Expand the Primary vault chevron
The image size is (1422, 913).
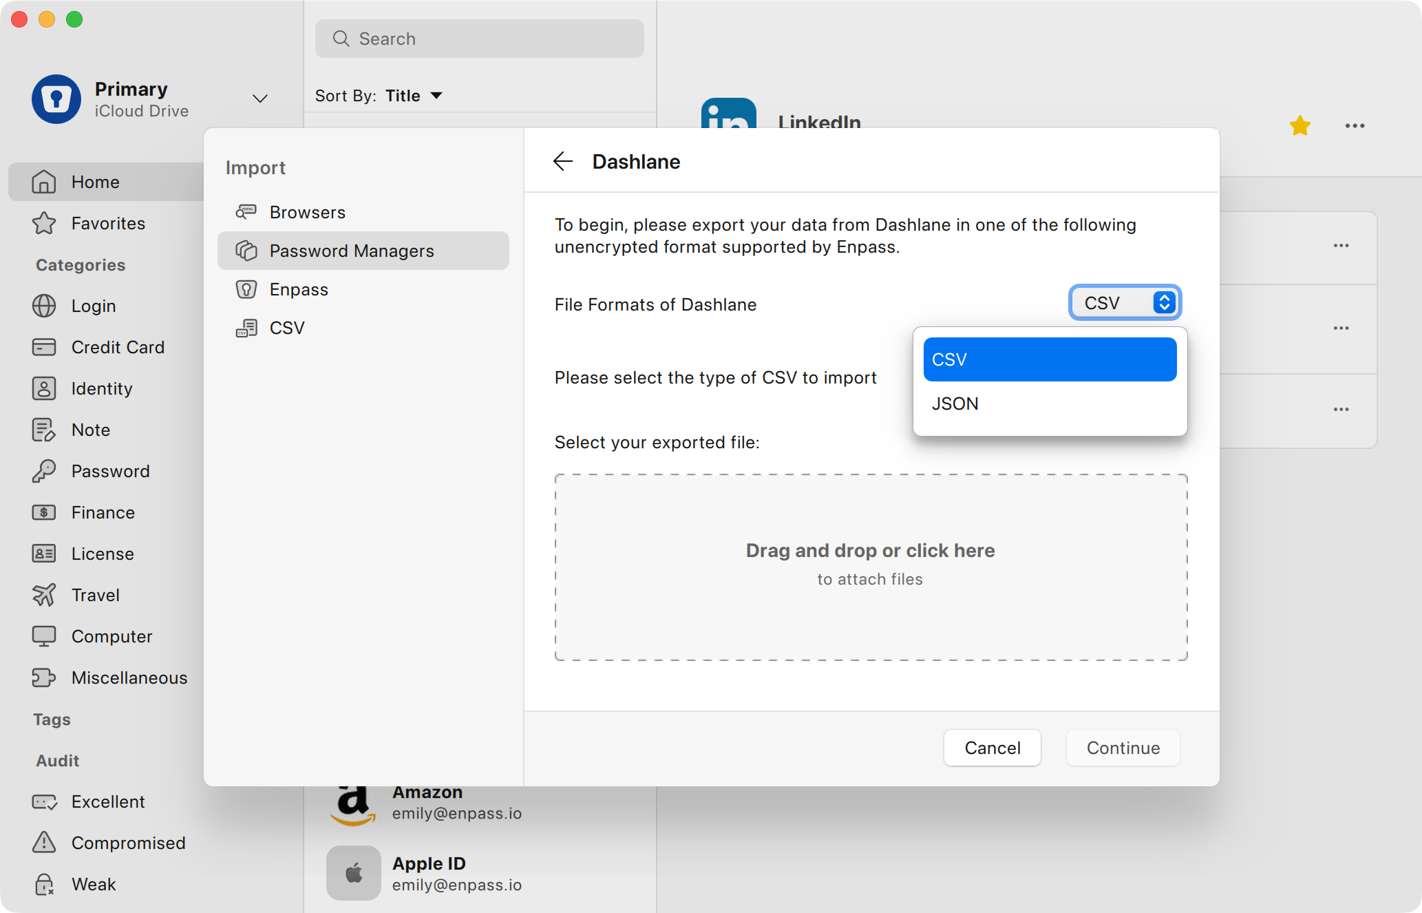pos(259,98)
